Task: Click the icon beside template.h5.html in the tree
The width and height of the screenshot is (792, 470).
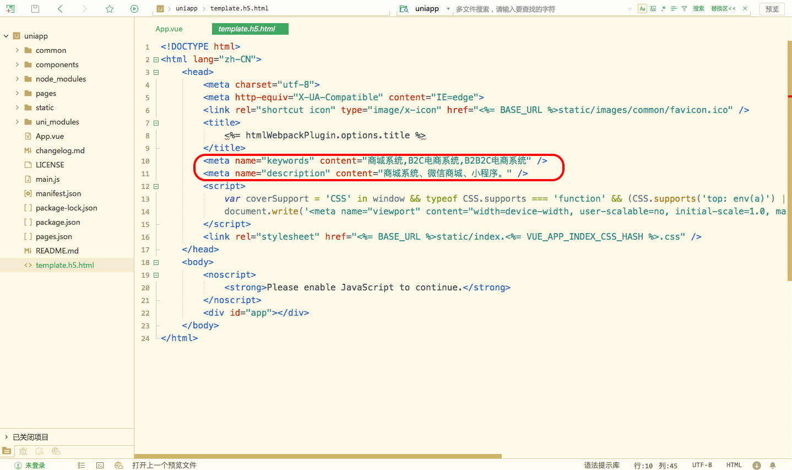Action: point(28,265)
